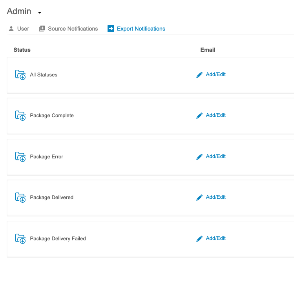This screenshot has height=287, width=294.
Task: Switch to the User tab
Action: [19, 29]
